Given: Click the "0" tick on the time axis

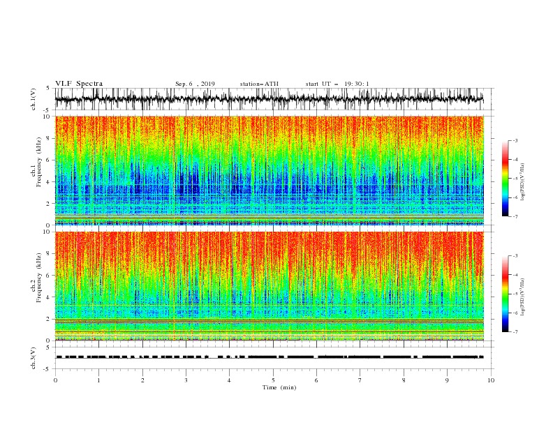Looking at the screenshot, I should point(55,380).
